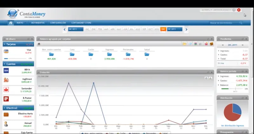This screenshot has width=254, height=134.
Task: Open the MI PERFIL dropdown
Action: tap(207, 10)
